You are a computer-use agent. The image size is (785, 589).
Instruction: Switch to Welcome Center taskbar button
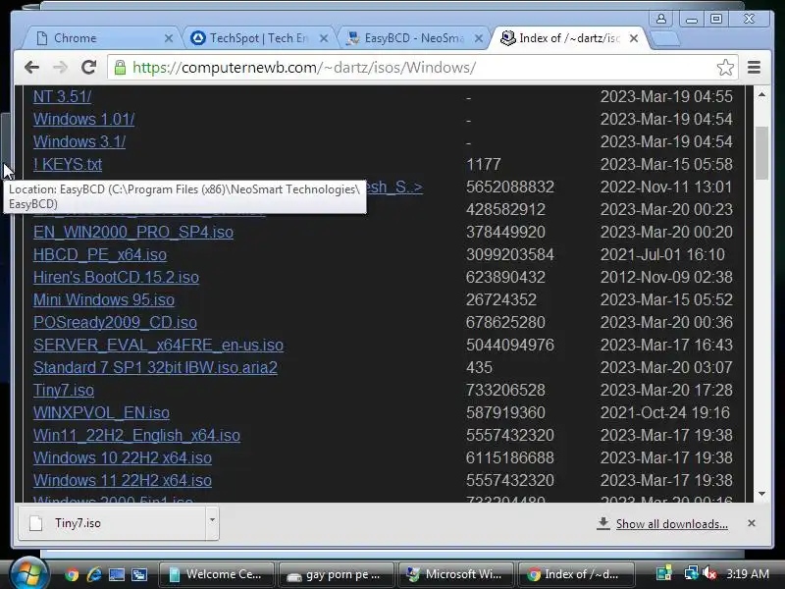(x=216, y=574)
